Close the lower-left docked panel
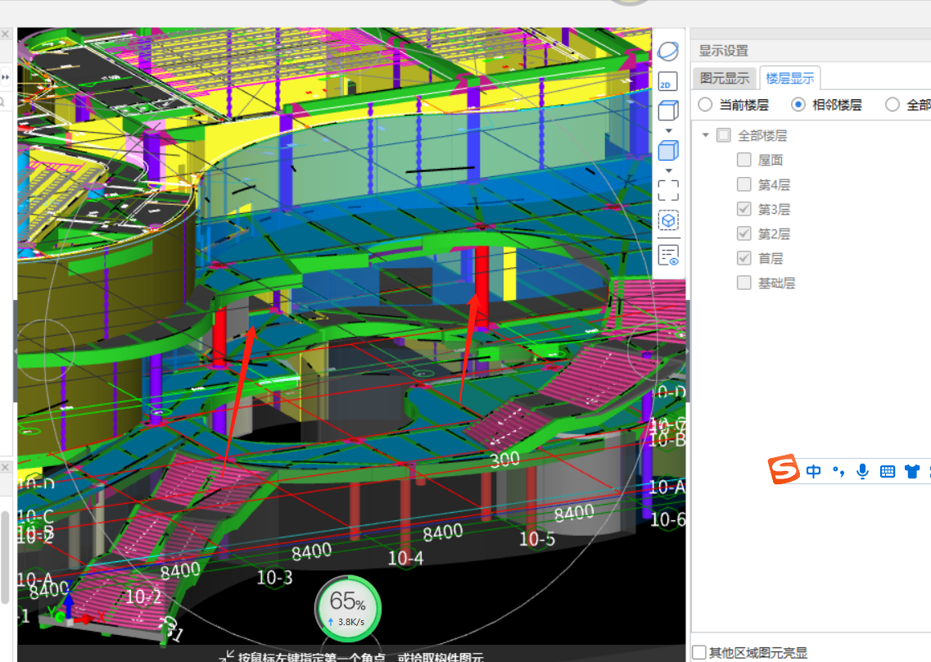This screenshot has width=931, height=662. pyautogui.click(x=5, y=468)
